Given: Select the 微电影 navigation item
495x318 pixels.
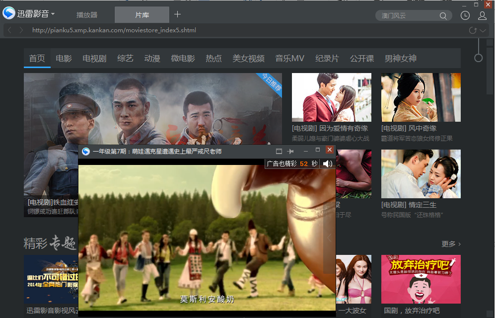Looking at the screenshot, I should click(x=183, y=59).
